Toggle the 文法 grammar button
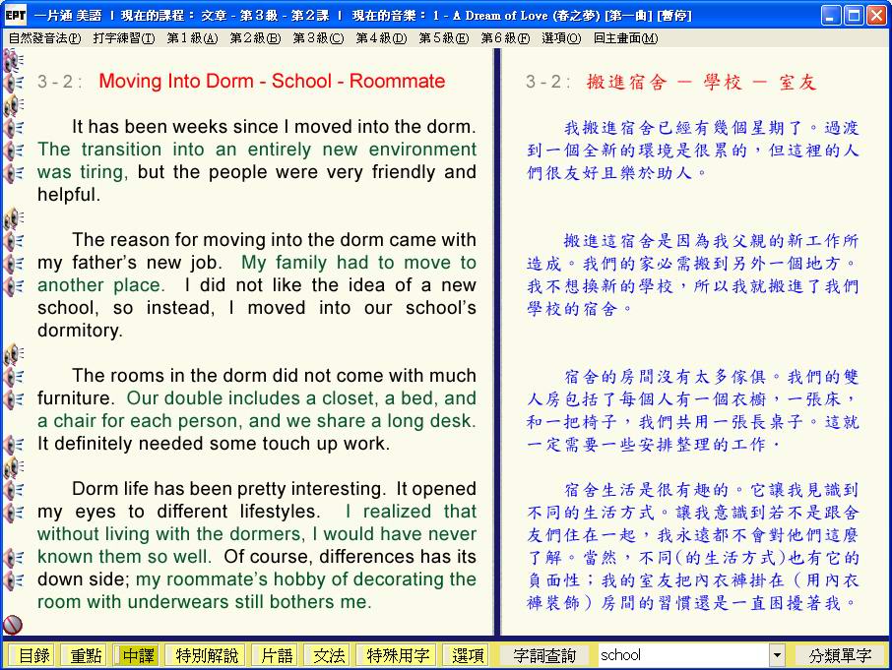892x670 pixels. click(x=328, y=655)
